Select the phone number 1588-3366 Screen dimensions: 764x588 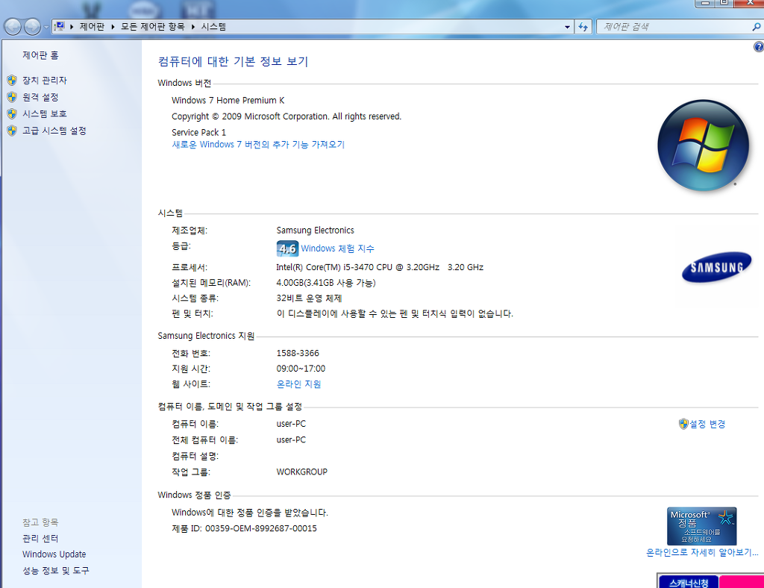298,353
